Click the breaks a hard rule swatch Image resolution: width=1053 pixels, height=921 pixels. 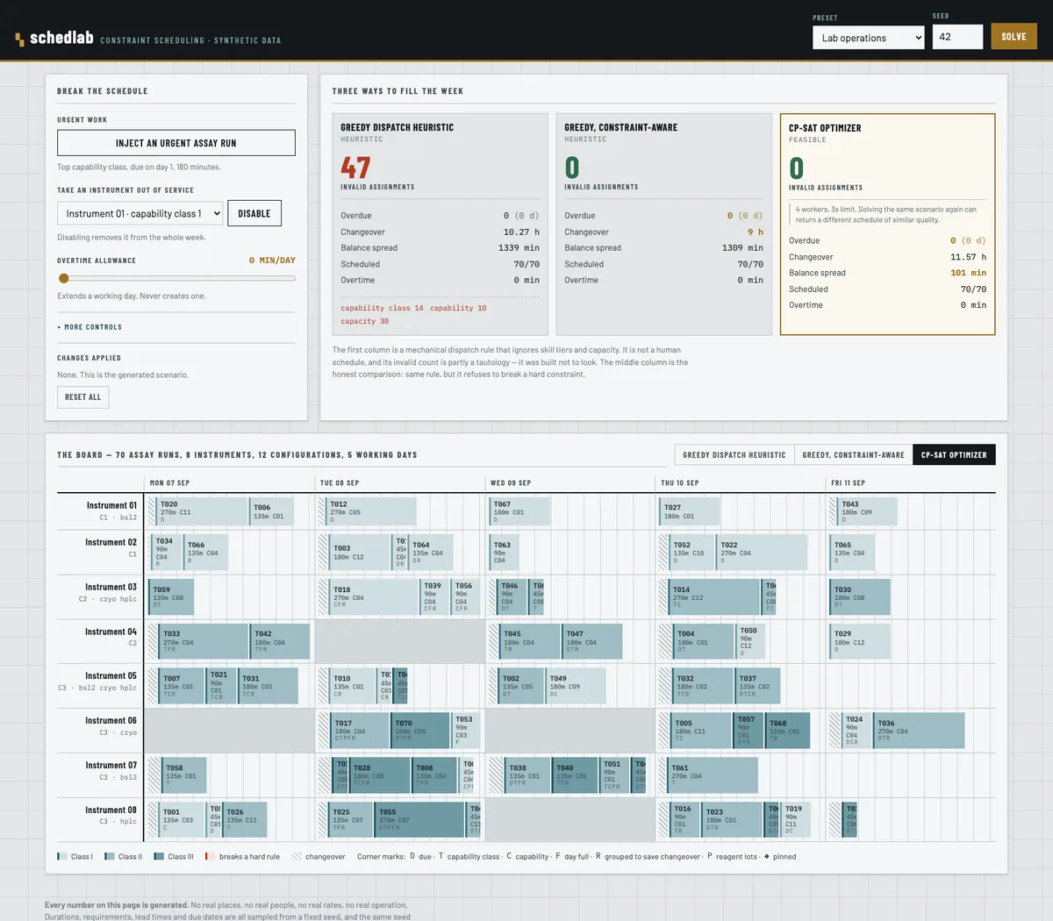click(x=209, y=856)
